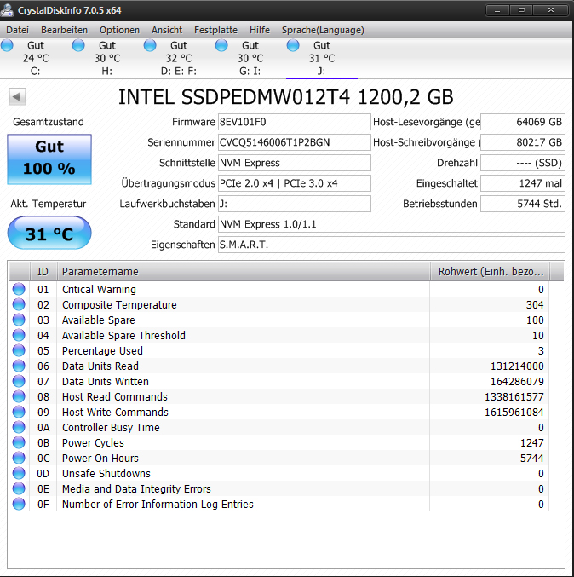Click the status orb for Host Read Commands
This screenshot has width=574, height=577.
[19, 396]
